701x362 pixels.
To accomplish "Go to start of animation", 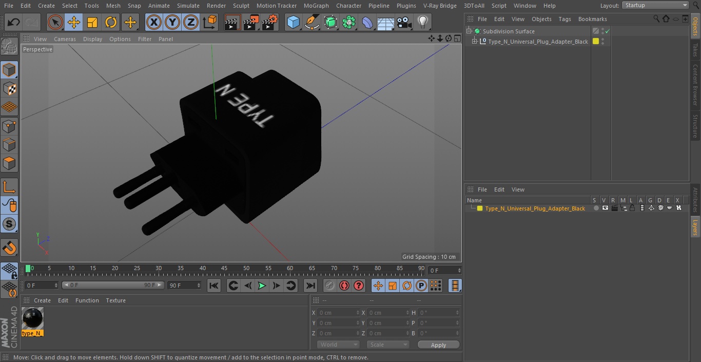I will (214, 285).
